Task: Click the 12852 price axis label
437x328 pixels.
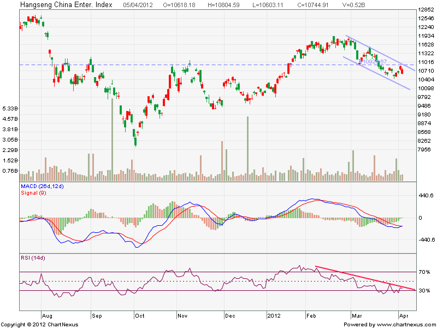Action: (x=426, y=10)
